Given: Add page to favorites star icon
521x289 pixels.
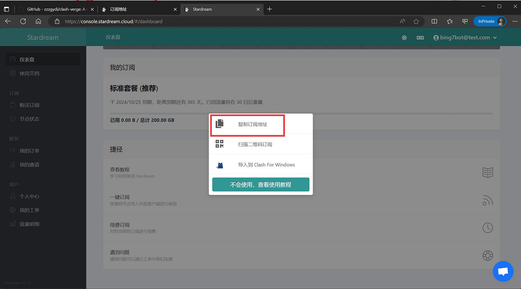Looking at the screenshot, I should [416, 21].
